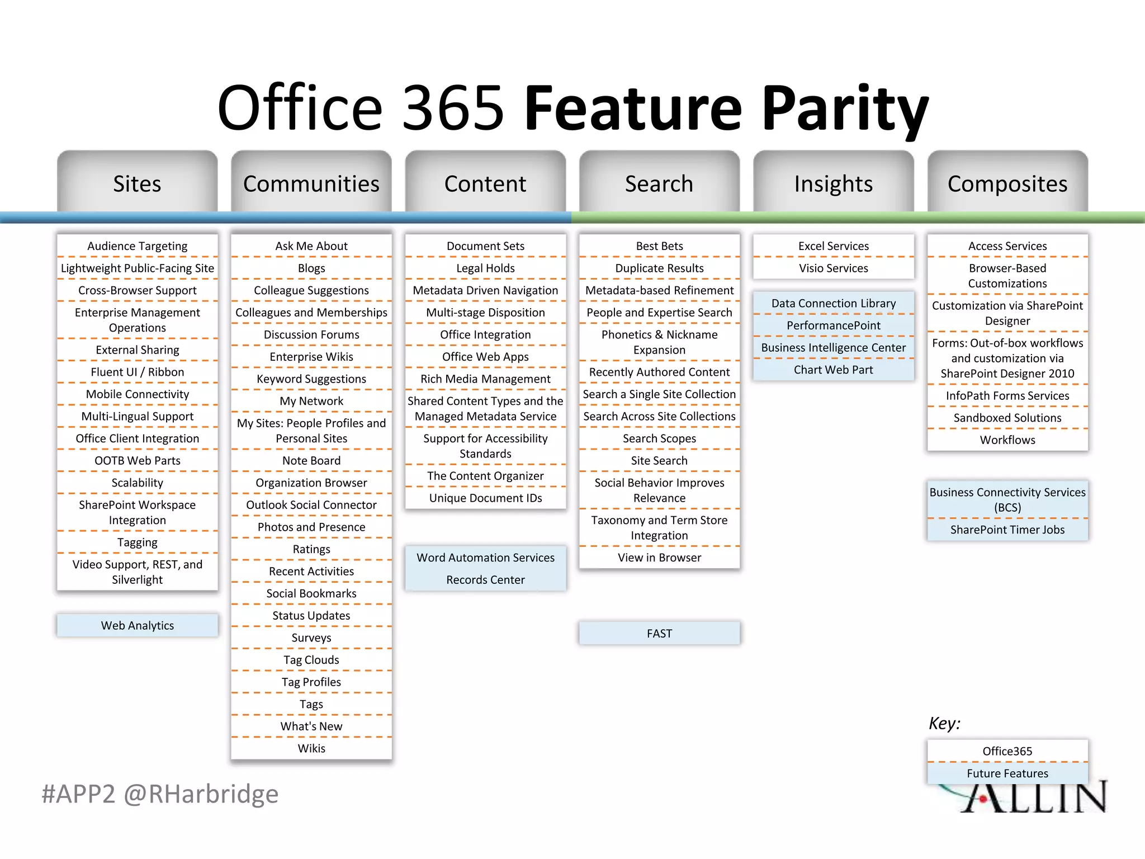
Task: Select 'SharePoint Timer Jobs' future feature
Action: point(1007,530)
